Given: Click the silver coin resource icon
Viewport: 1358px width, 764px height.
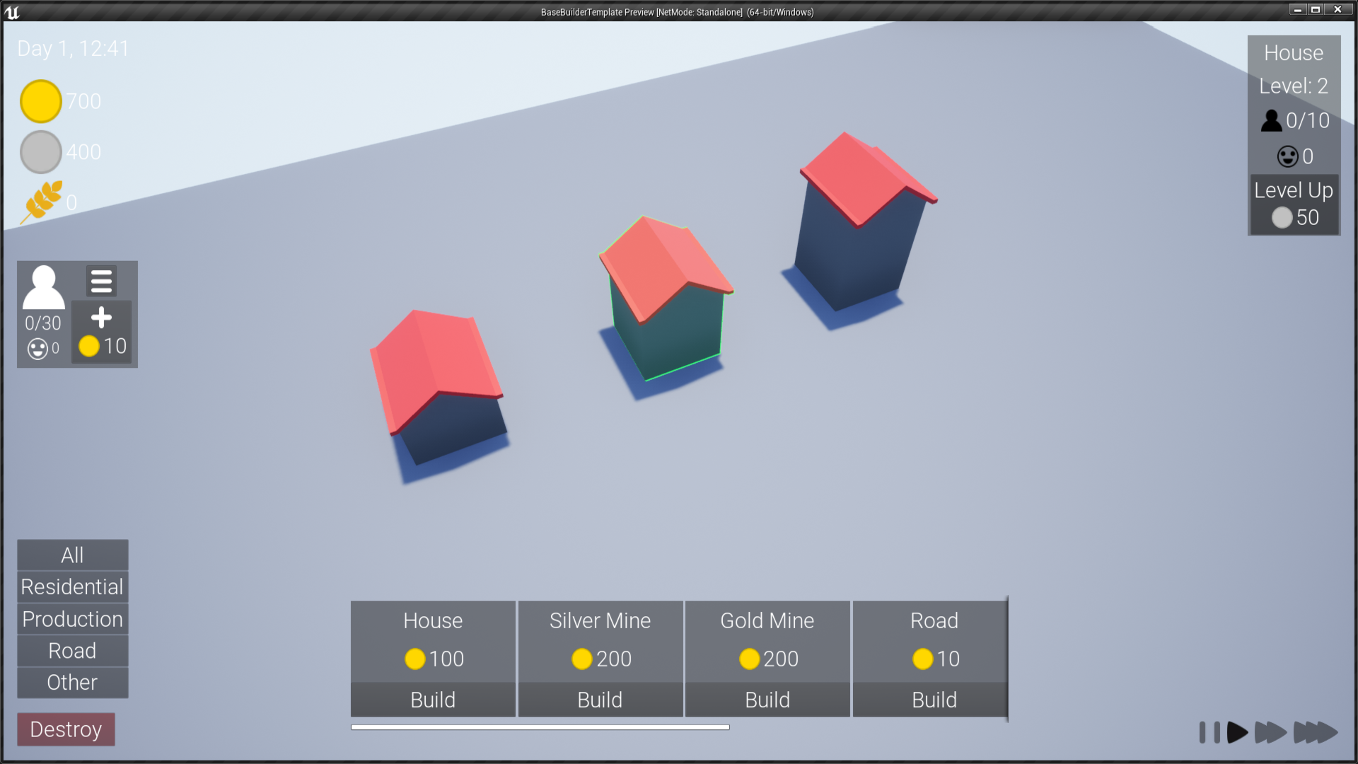Looking at the screenshot, I should click(x=40, y=151).
